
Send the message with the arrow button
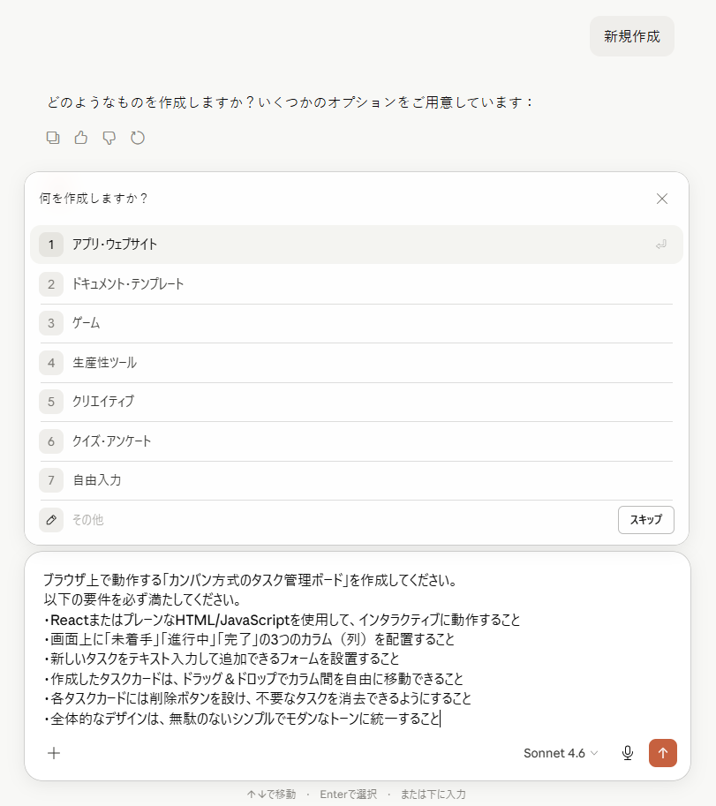662,753
